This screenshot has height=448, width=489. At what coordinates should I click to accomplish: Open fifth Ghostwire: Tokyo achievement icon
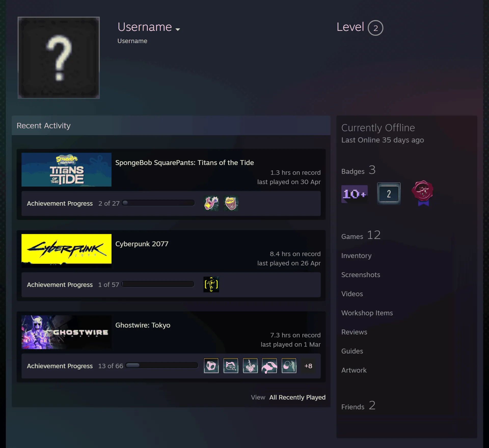[289, 366]
